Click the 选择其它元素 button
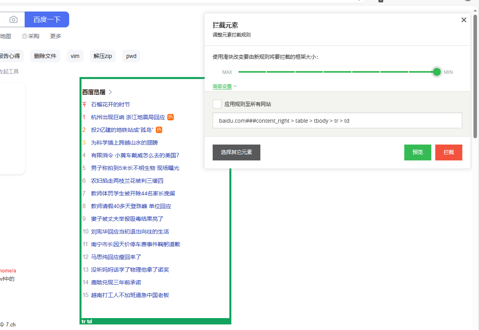 click(237, 152)
